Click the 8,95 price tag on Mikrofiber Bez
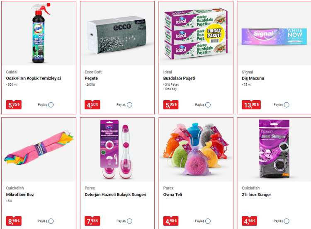Image resolution: width=311 pixels, height=229 pixels. pos(14,221)
